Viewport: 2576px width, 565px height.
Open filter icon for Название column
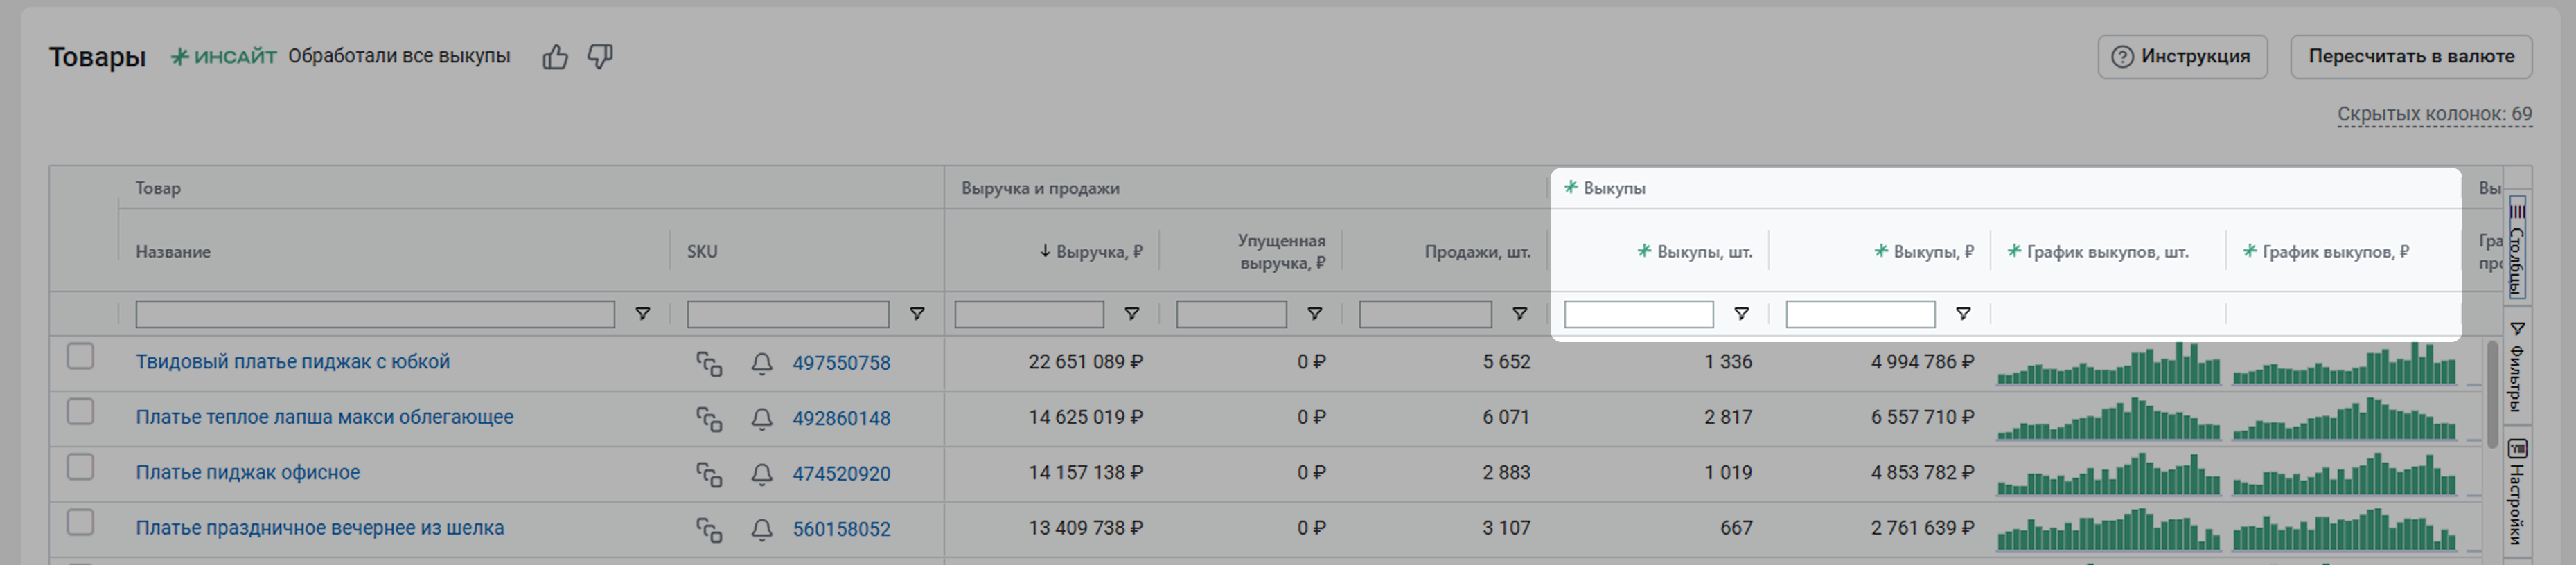[x=643, y=314]
